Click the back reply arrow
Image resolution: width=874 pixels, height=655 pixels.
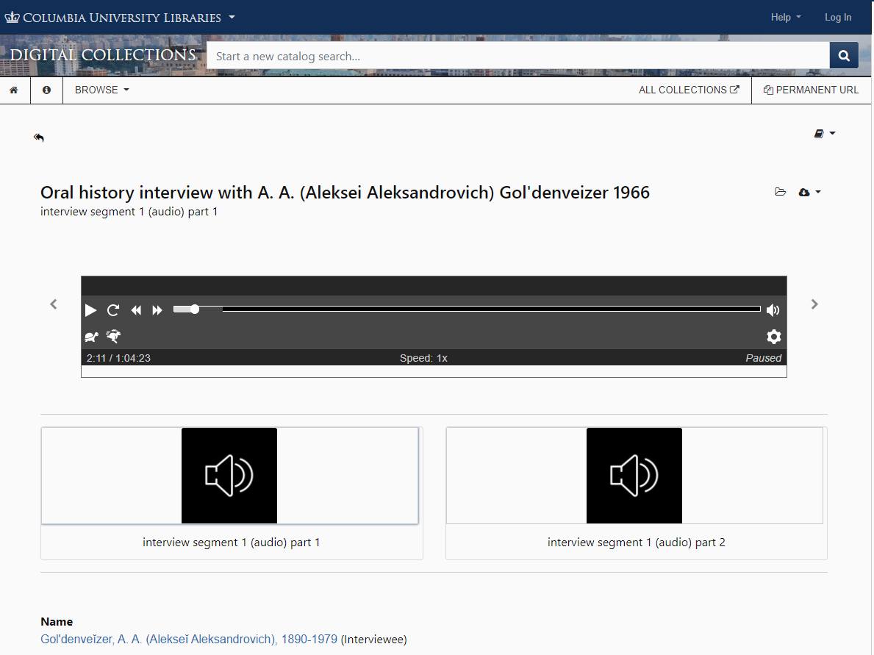tap(39, 137)
